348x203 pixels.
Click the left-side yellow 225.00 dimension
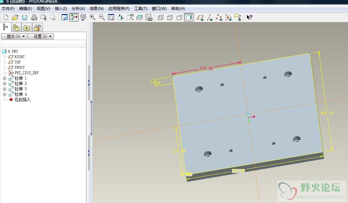(179, 151)
